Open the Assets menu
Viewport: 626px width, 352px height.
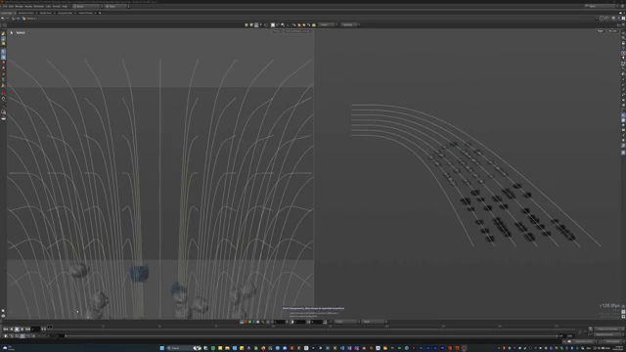click(x=28, y=7)
